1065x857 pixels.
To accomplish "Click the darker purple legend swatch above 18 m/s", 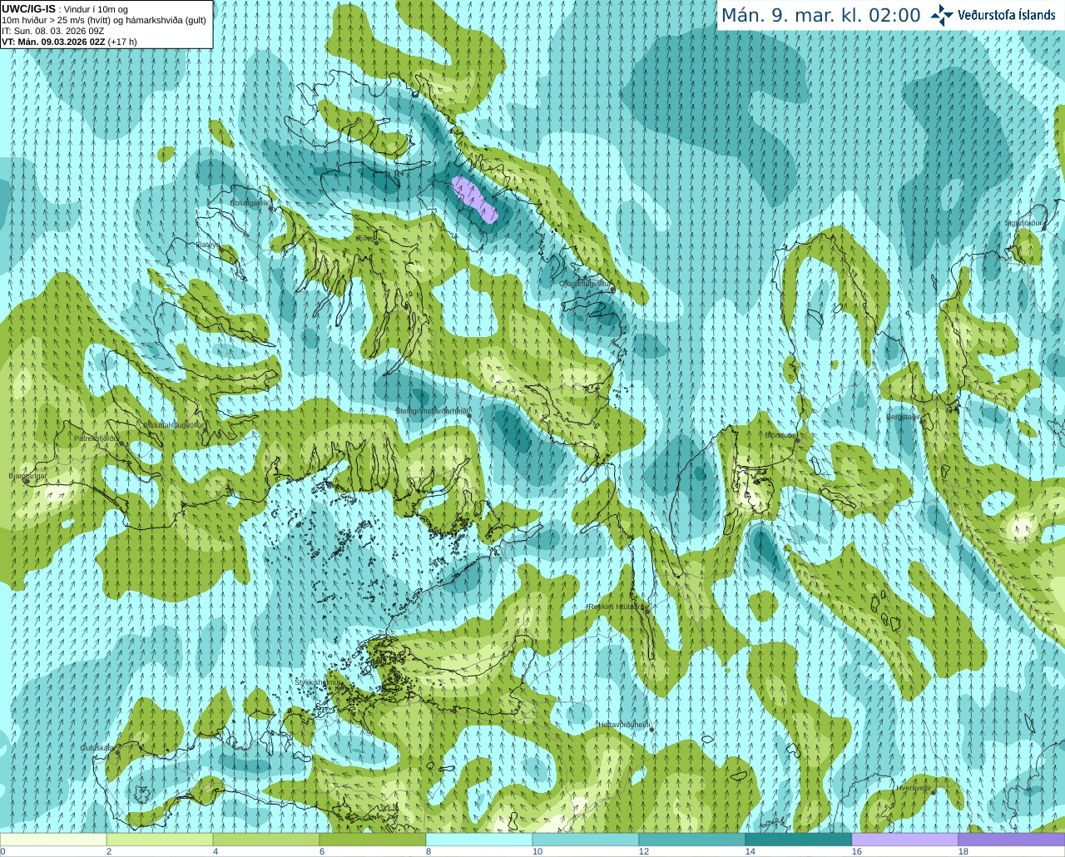I will 1012,840.
